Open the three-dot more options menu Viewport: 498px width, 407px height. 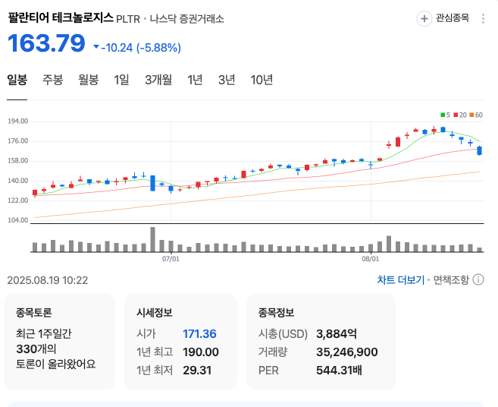click(483, 18)
